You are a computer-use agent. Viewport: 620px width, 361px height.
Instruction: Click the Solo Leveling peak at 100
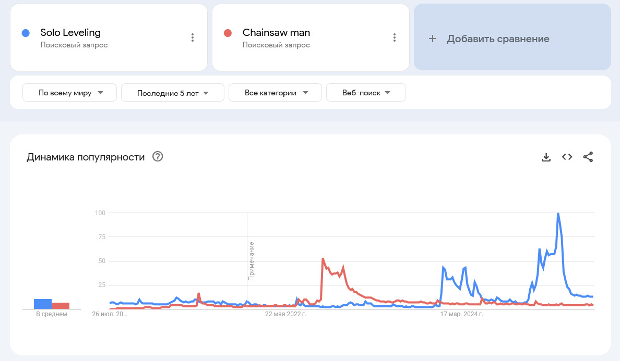click(558, 214)
